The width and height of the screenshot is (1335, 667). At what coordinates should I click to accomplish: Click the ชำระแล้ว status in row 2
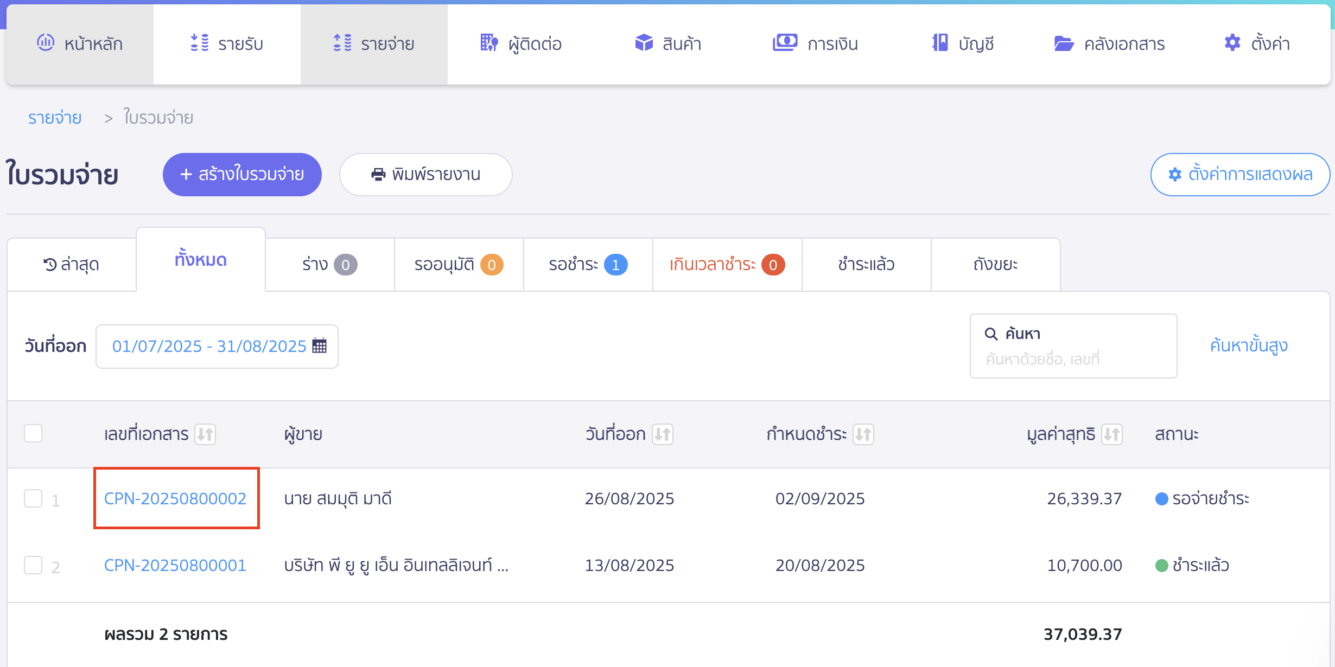coord(1192,565)
